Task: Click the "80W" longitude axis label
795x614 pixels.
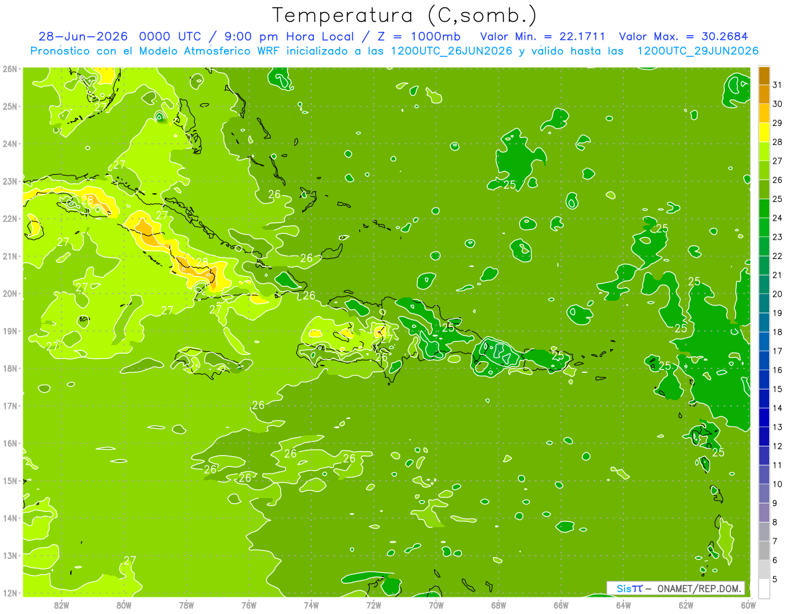Action: pos(124,605)
